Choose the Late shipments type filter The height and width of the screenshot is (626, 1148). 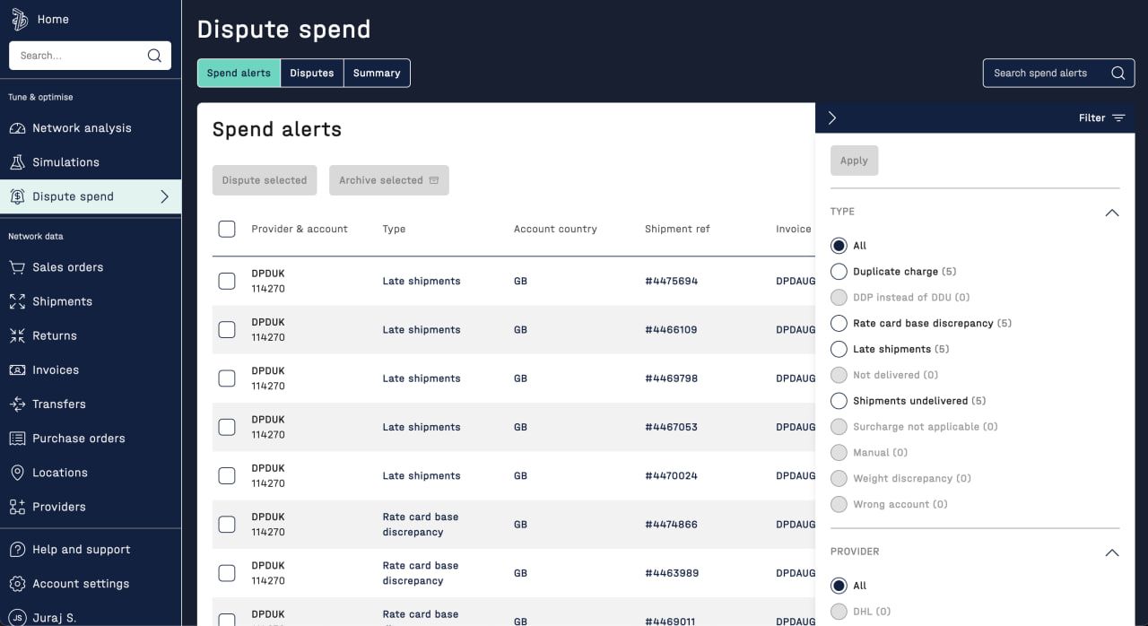[839, 349]
